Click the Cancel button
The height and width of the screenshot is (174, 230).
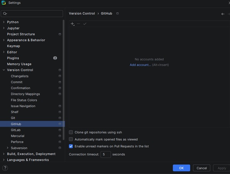pyautogui.click(x=202, y=168)
